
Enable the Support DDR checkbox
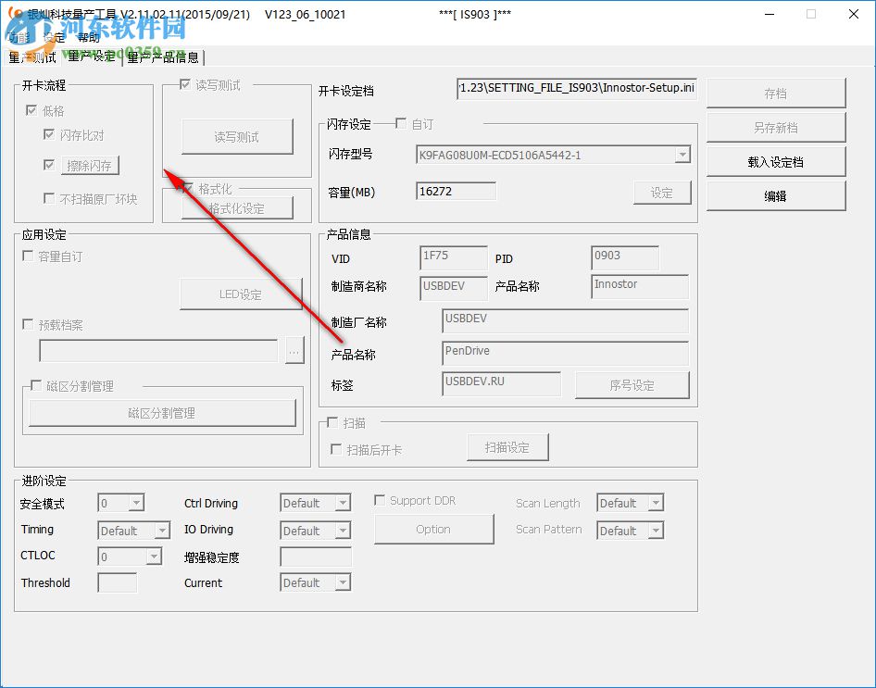click(380, 499)
